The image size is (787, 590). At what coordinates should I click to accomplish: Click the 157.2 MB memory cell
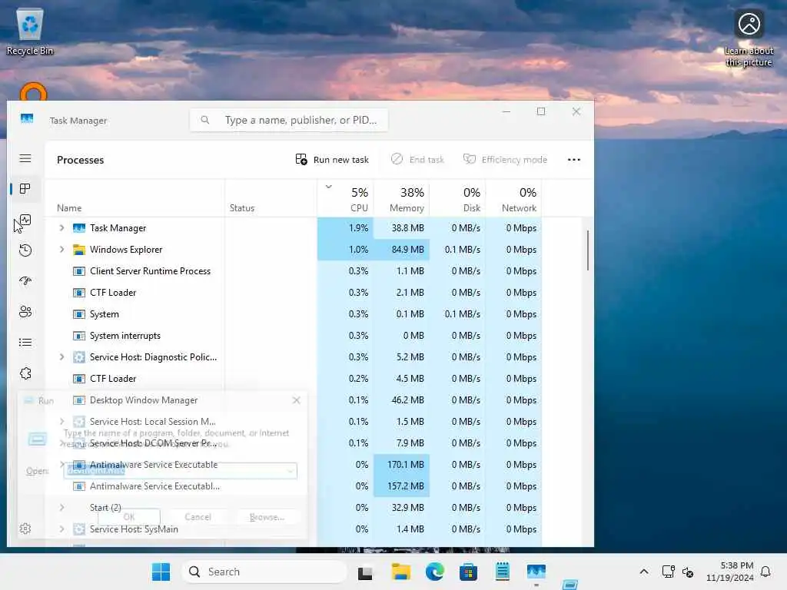tap(401, 486)
